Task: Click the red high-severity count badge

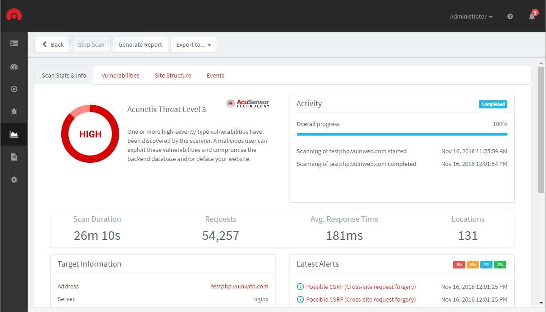Action: 459,264
